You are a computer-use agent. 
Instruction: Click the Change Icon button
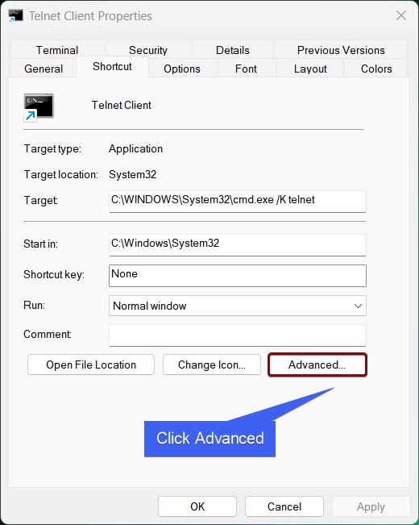coord(211,365)
